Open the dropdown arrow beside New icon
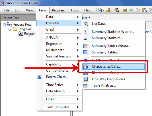 point(103,10)
